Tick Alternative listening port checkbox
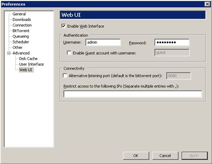The height and width of the screenshot is (164, 212). coord(65,76)
